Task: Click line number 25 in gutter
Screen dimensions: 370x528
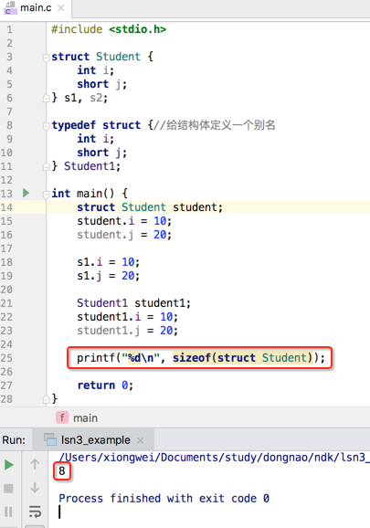Action: 6,358
